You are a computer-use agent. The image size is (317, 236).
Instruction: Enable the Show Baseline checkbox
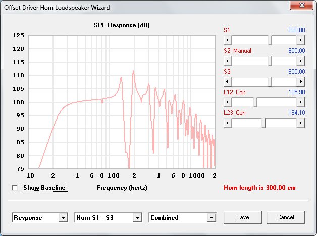pyautogui.click(x=15, y=188)
